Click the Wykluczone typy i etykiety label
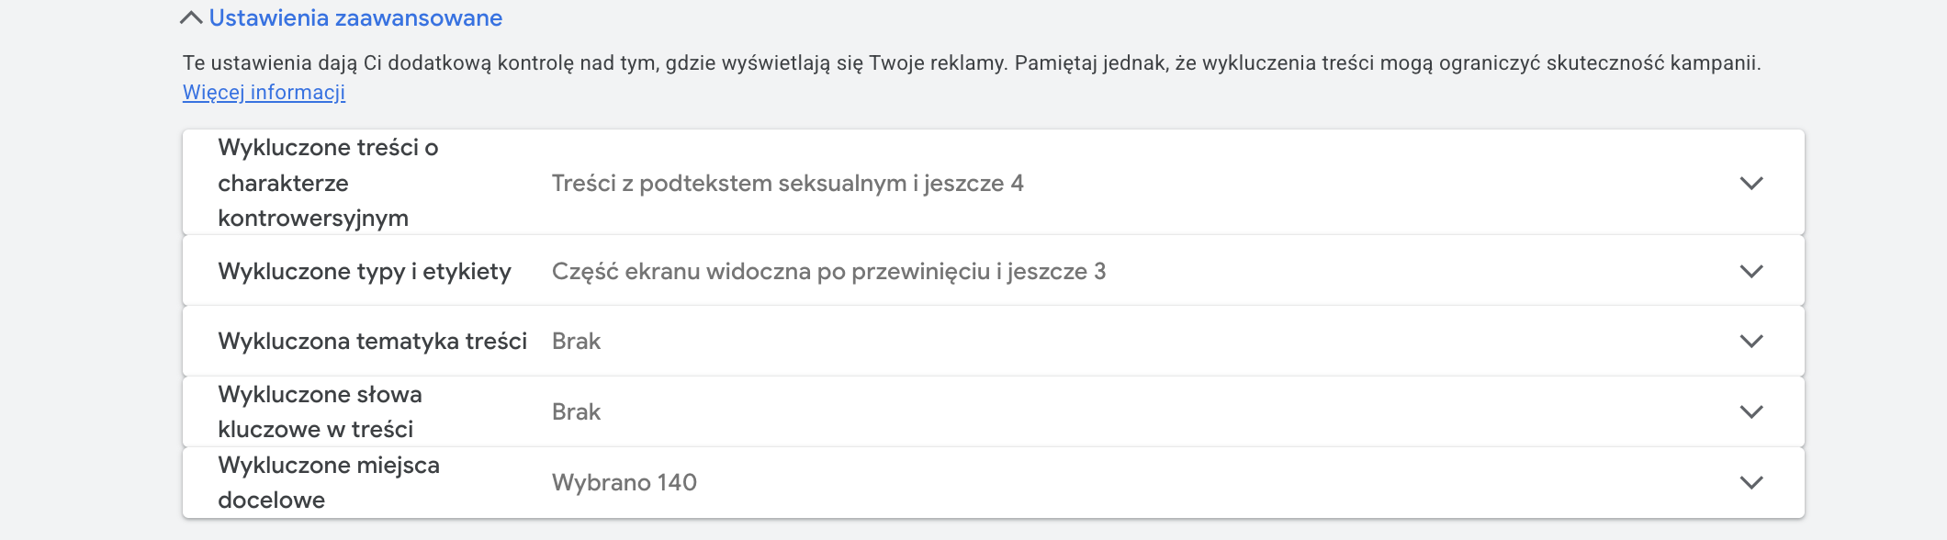 point(365,272)
